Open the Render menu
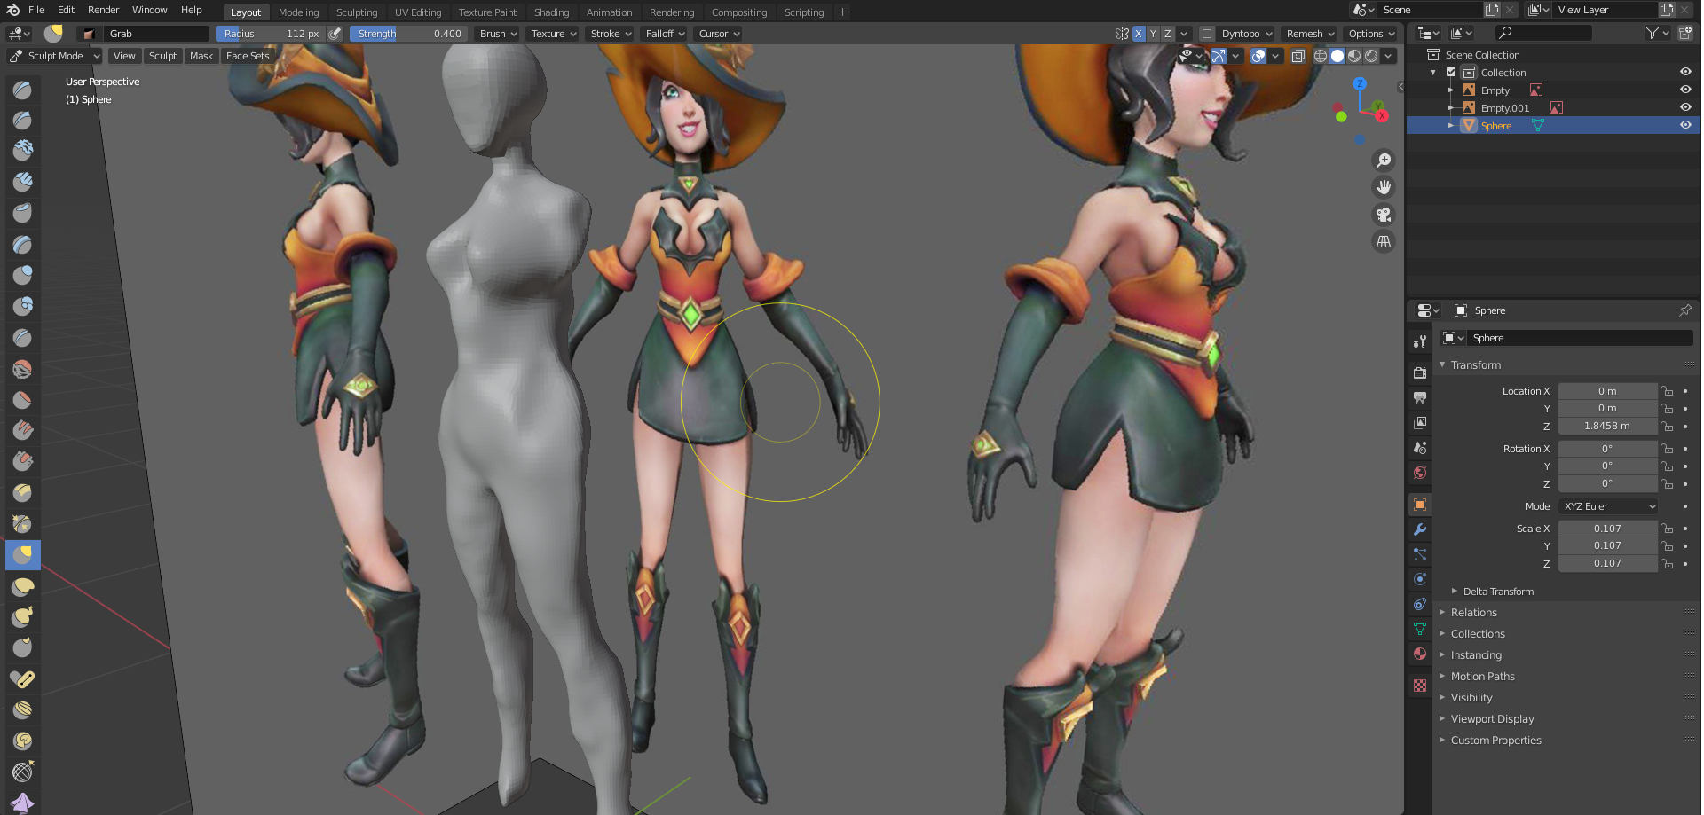 point(103,10)
